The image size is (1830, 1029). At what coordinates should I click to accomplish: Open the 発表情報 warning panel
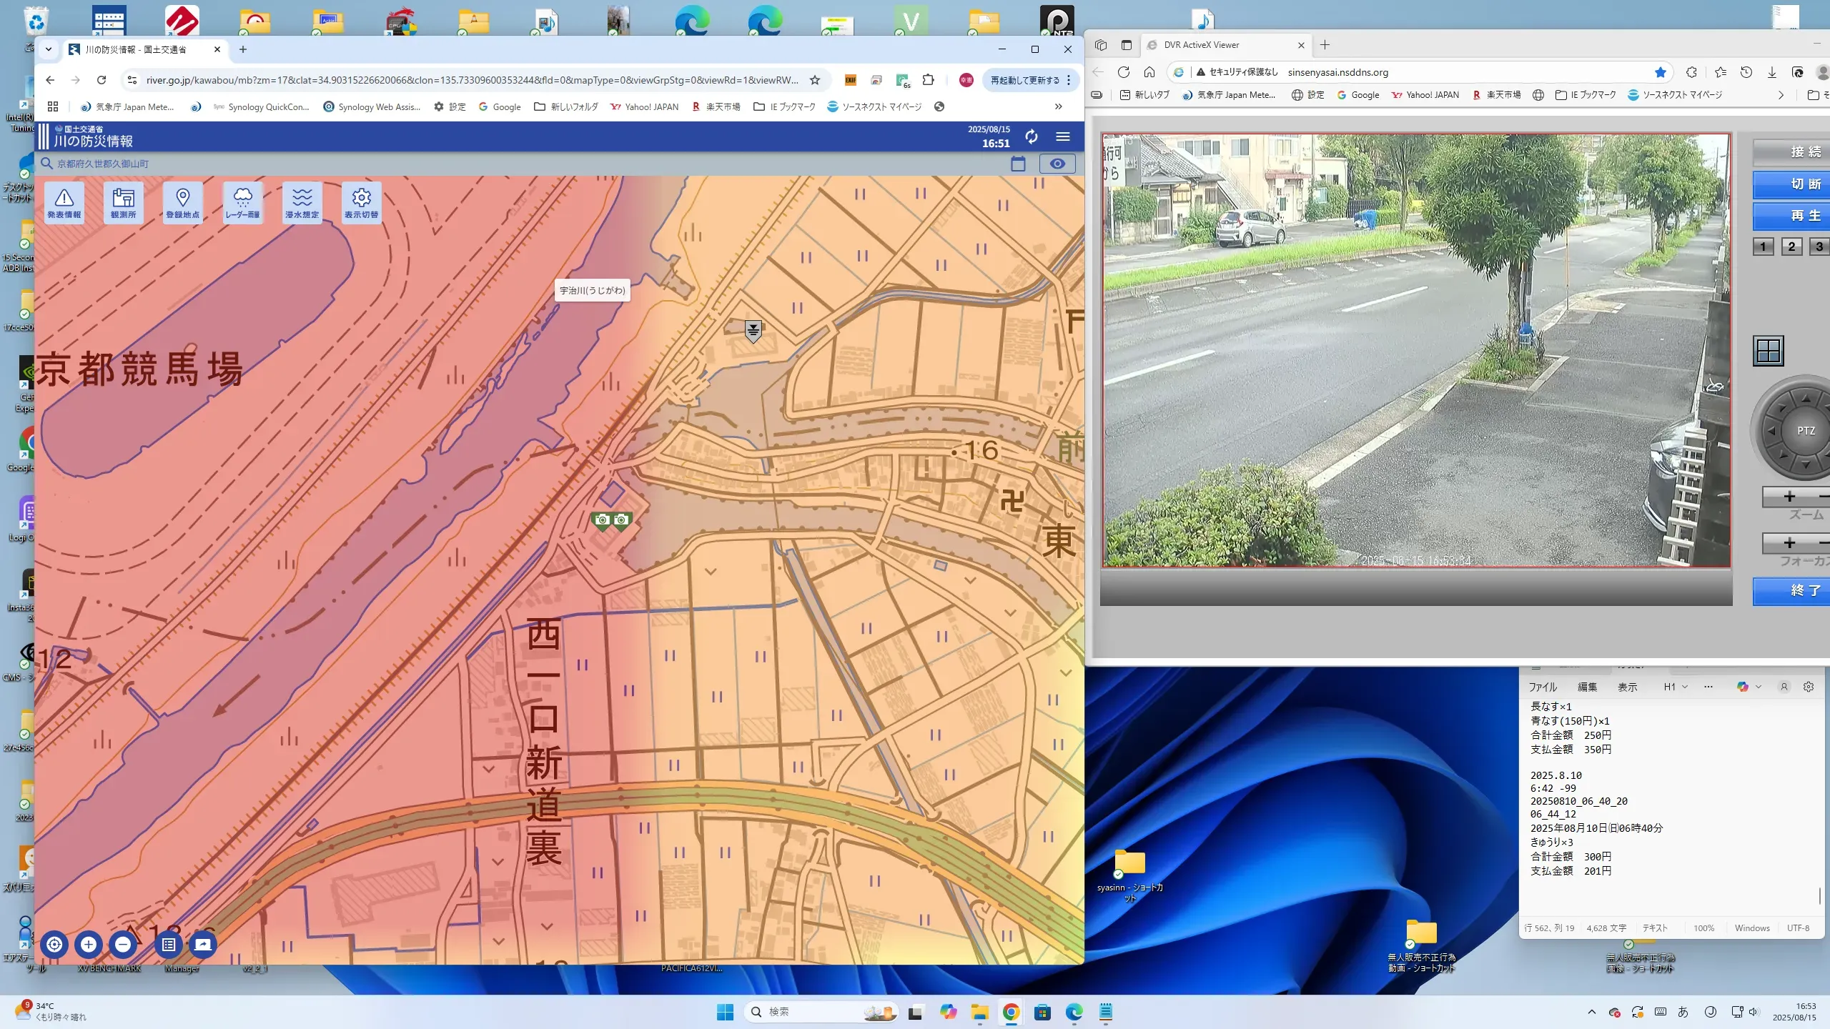64,203
